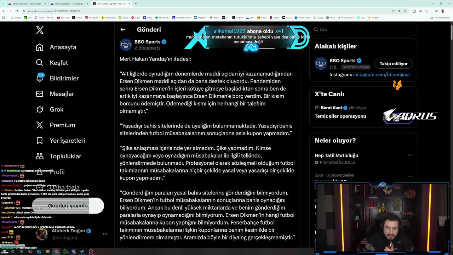This screenshot has width=453, height=255.
Task: Open apps grid in bookmarks bar
Action: click(x=4, y=18)
